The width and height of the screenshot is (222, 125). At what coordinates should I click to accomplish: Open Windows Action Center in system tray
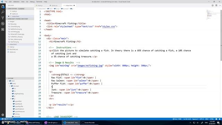(x=219, y=123)
